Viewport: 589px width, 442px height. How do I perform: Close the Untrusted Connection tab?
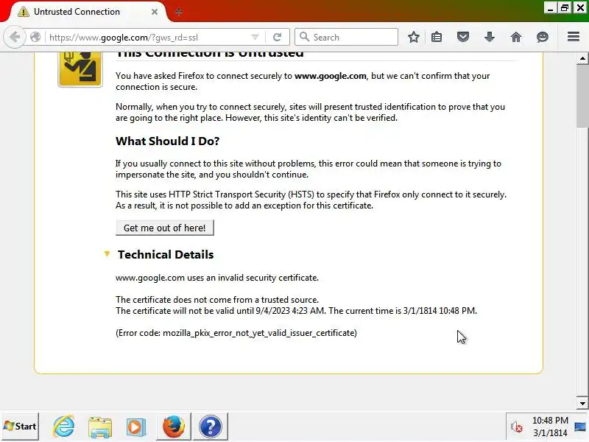155,12
